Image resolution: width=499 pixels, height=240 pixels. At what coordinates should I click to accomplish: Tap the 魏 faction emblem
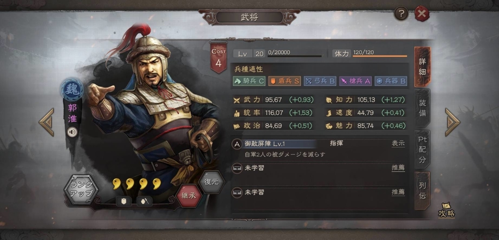click(x=72, y=90)
